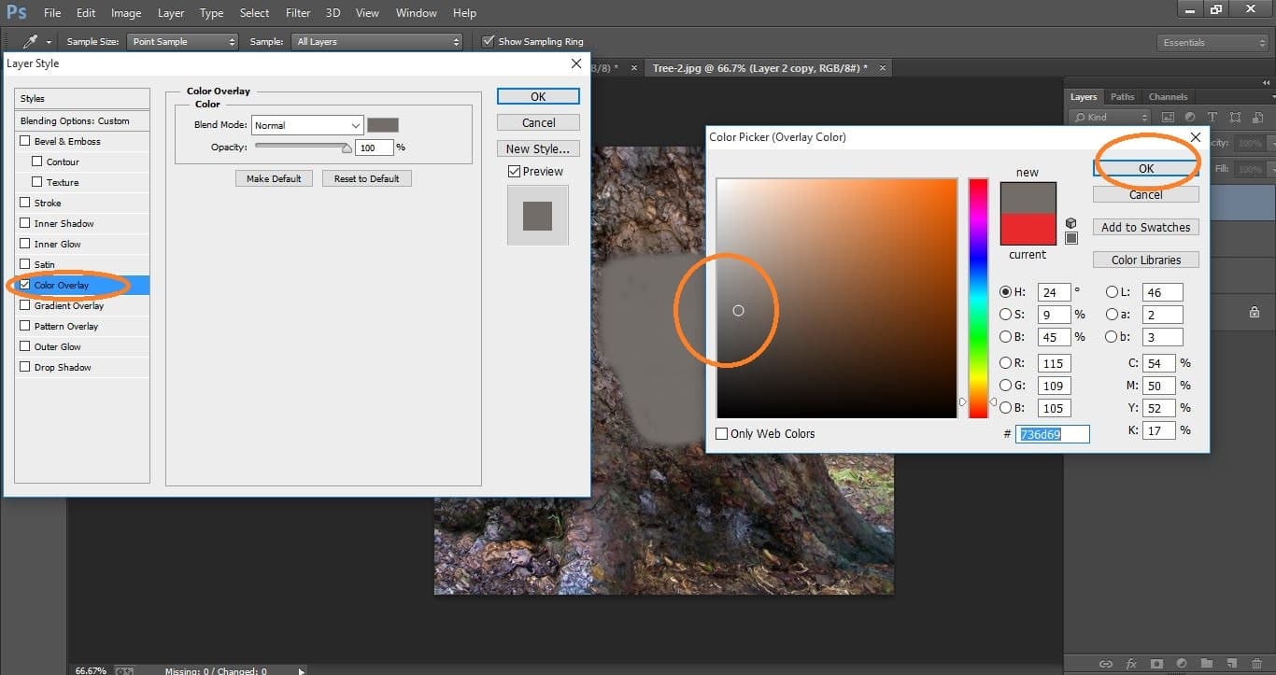Open the Essentials workspace dropdown

coord(1212,43)
